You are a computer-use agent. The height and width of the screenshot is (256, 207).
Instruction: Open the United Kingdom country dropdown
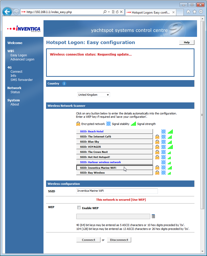point(93,95)
